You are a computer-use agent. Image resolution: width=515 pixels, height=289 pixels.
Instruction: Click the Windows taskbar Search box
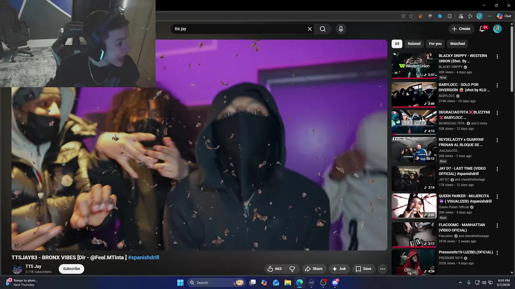tap(217, 283)
